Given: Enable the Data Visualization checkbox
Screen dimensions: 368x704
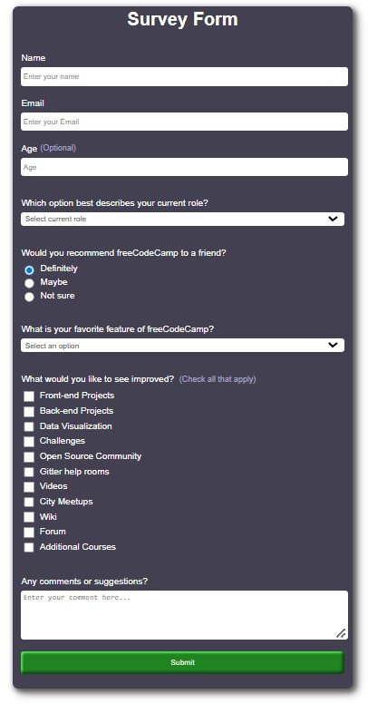Looking at the screenshot, I should [29, 426].
